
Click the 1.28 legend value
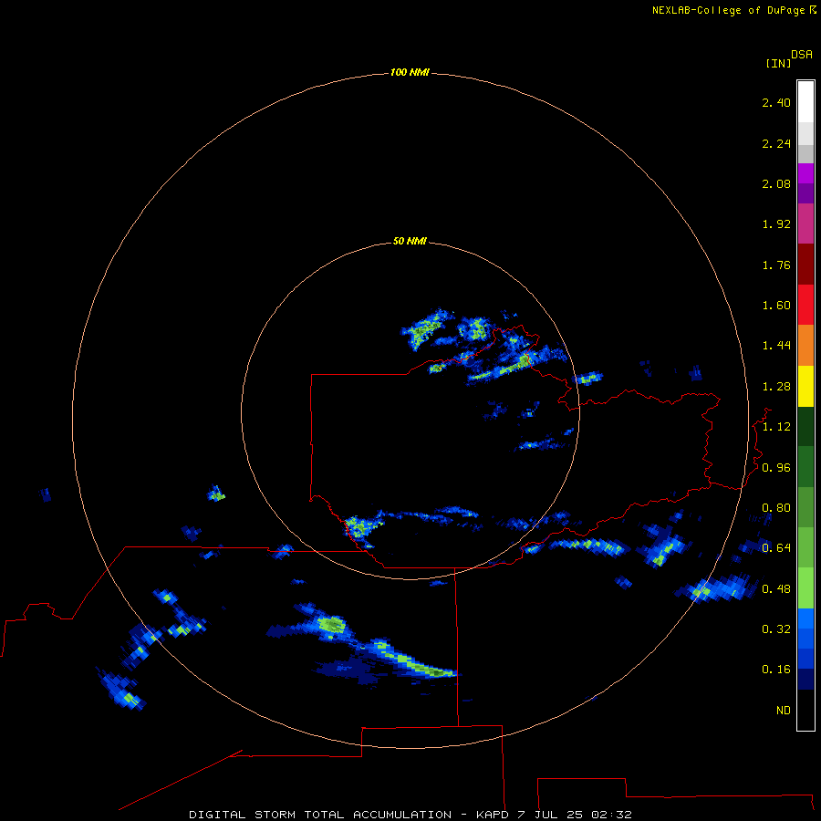(x=776, y=387)
